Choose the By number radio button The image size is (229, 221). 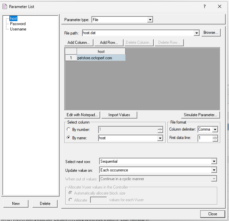tap(69, 129)
